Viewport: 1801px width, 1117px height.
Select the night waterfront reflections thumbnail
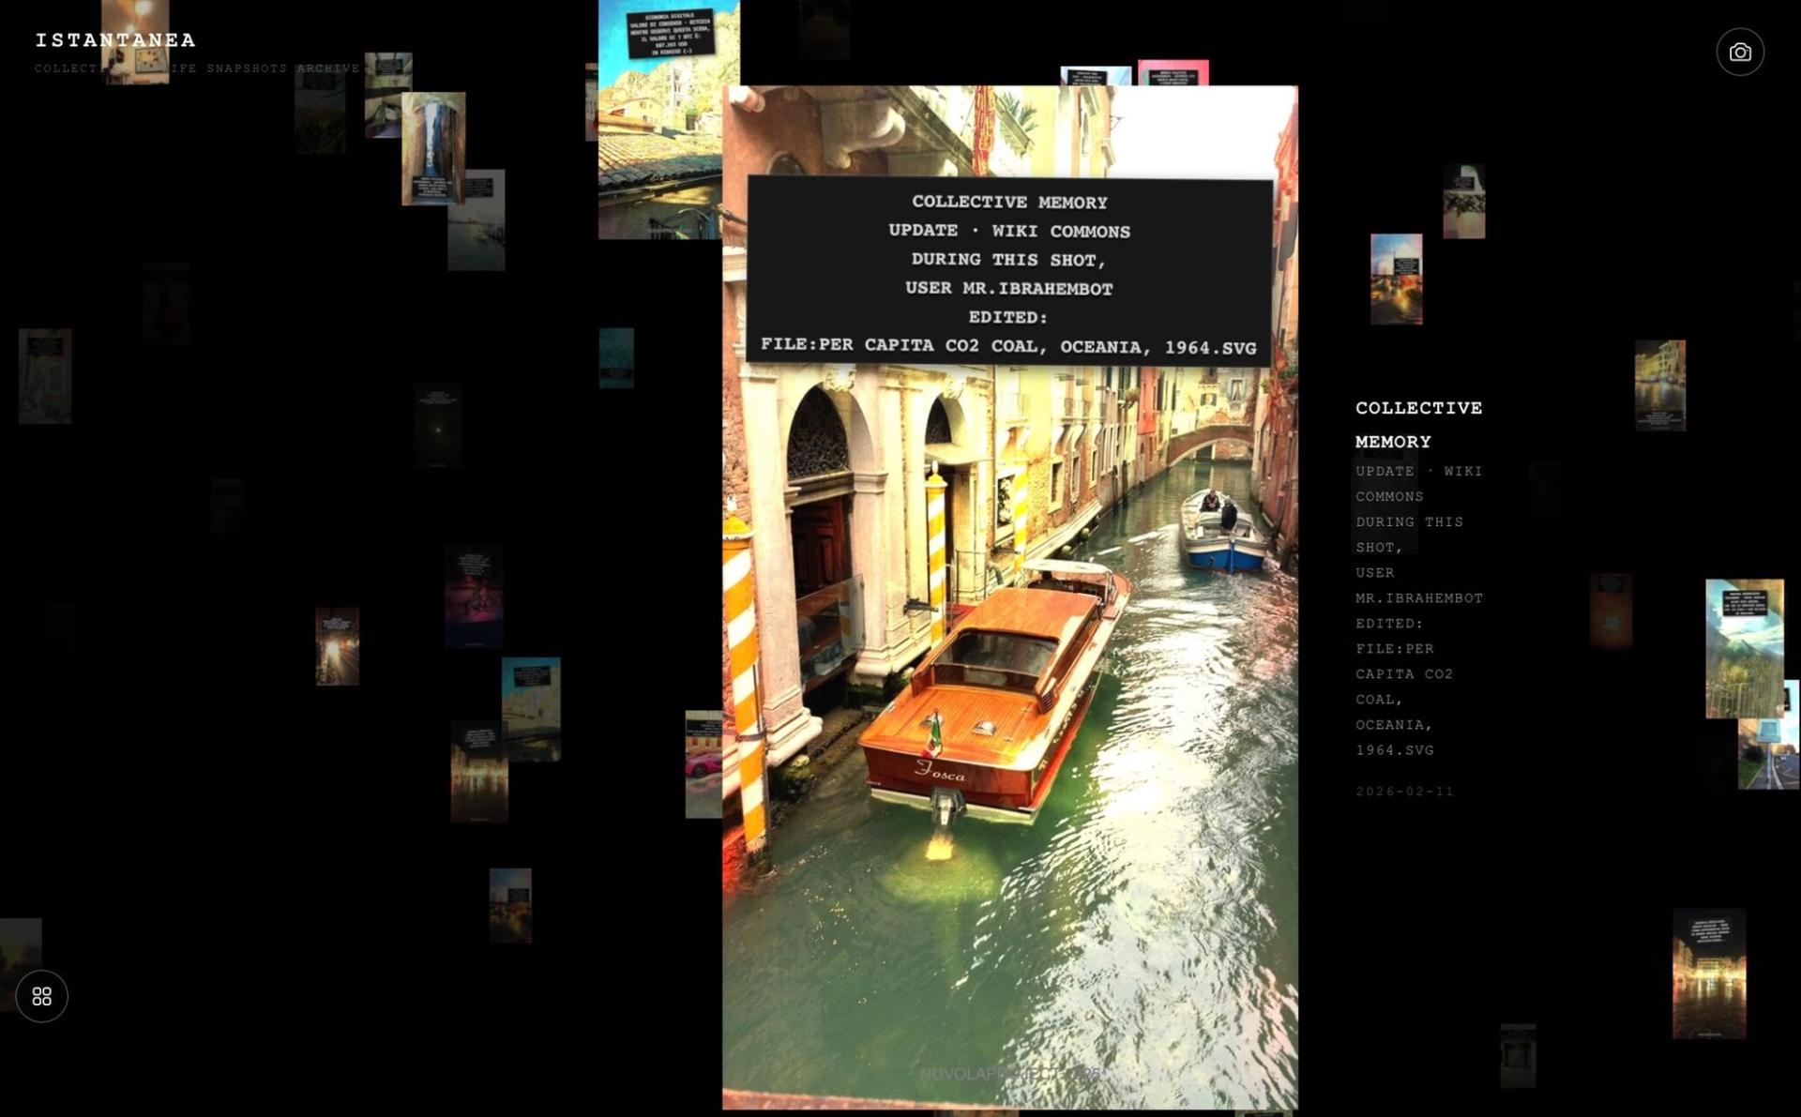(1709, 974)
